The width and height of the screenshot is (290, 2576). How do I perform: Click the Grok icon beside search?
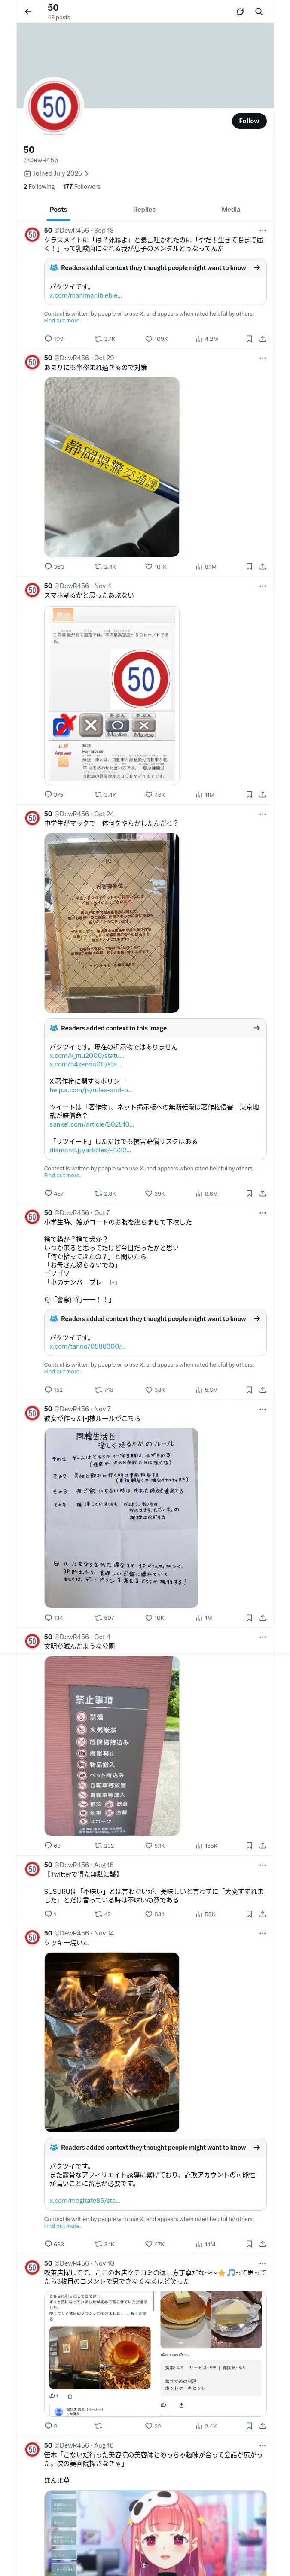pyautogui.click(x=240, y=12)
